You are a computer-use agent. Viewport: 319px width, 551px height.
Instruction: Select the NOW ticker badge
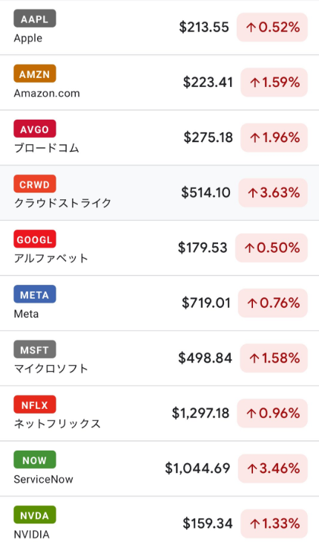tap(35, 460)
